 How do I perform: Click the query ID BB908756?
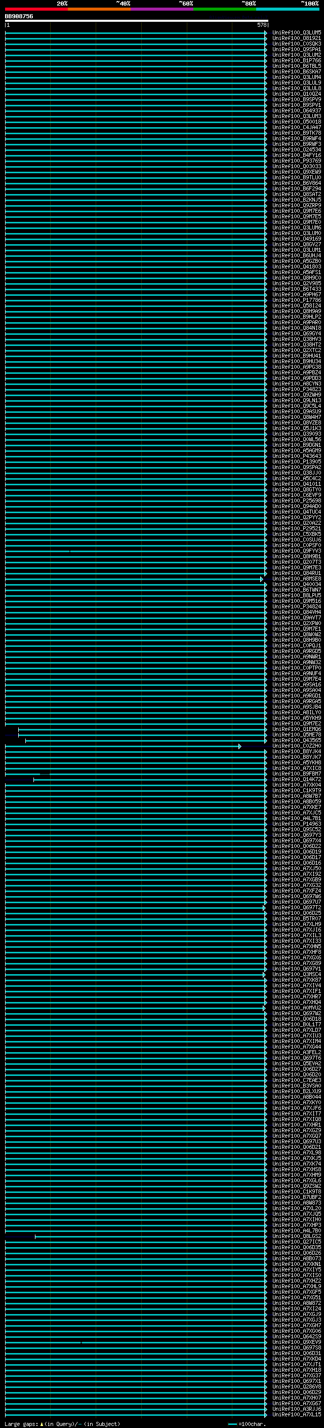pos(19,17)
